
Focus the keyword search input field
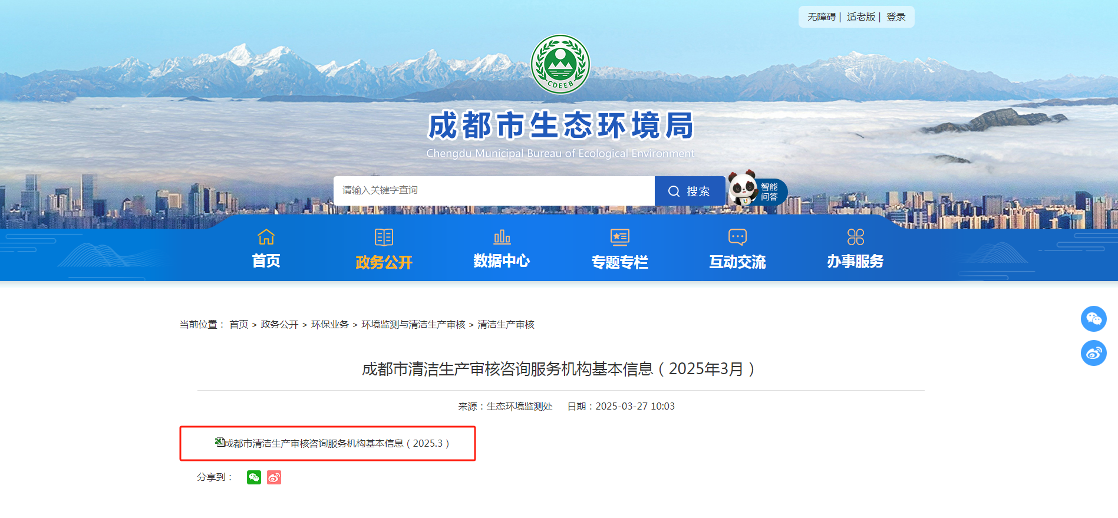point(494,191)
